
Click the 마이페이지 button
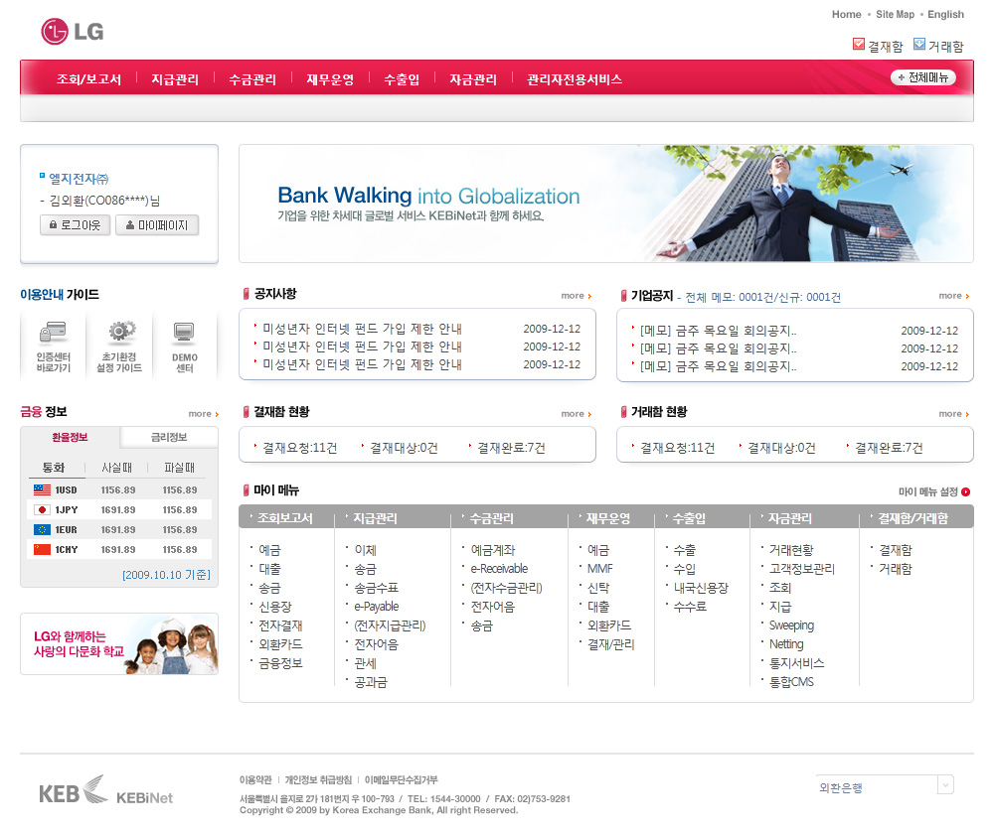[x=157, y=224]
